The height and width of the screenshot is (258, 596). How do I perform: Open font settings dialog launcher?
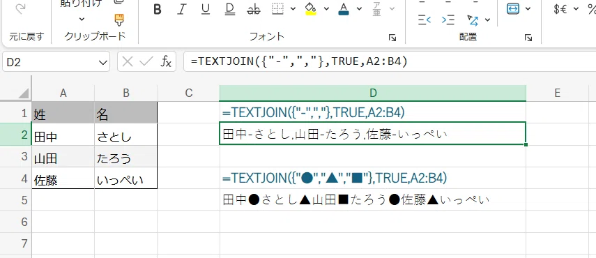pos(392,38)
